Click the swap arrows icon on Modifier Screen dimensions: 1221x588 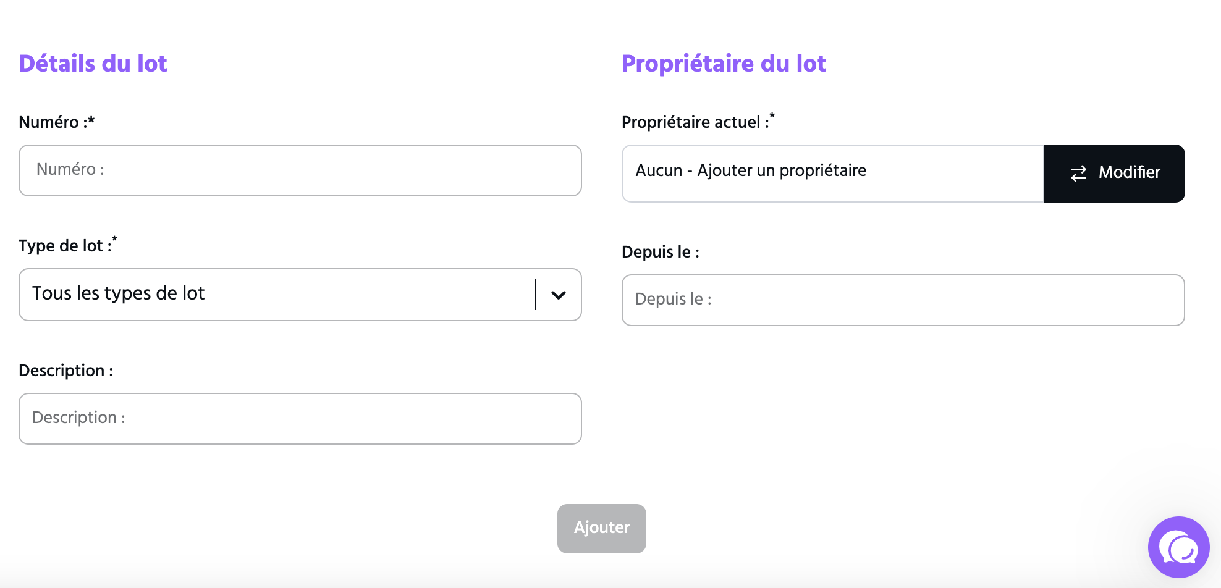1078,174
